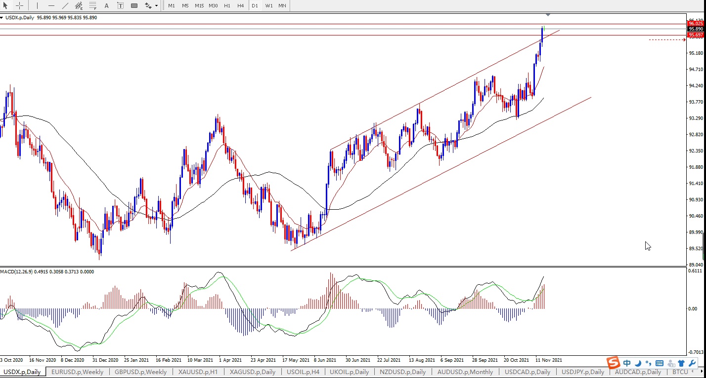
Task: Choose the text label tool
Action: tap(121, 5)
